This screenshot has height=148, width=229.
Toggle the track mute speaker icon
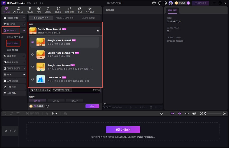tap(15, 131)
